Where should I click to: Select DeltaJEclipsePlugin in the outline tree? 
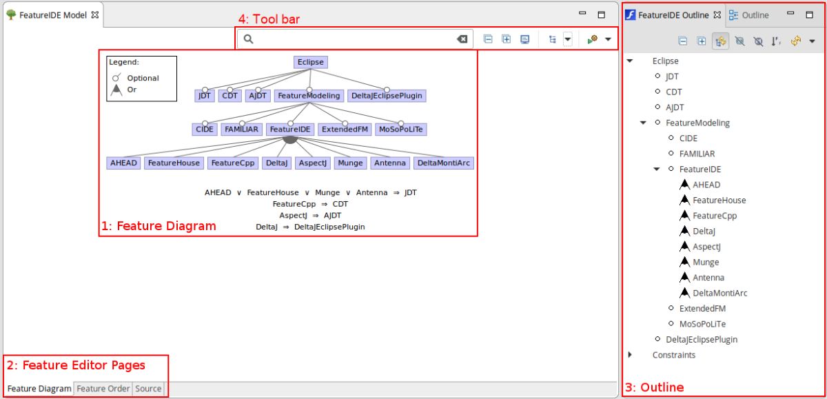click(702, 339)
